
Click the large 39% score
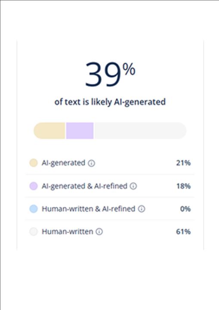[x=110, y=74]
